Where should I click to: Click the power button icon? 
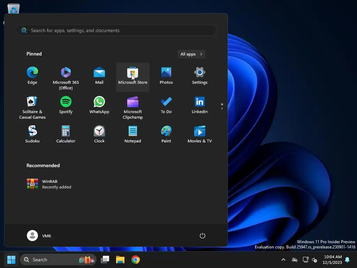[203, 236]
